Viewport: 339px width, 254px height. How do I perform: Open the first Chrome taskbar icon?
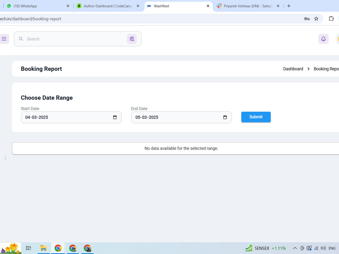[58, 248]
